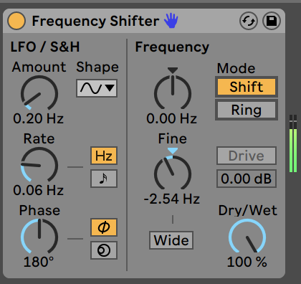Open the LFO Shape waveform dropdown

coord(97,88)
